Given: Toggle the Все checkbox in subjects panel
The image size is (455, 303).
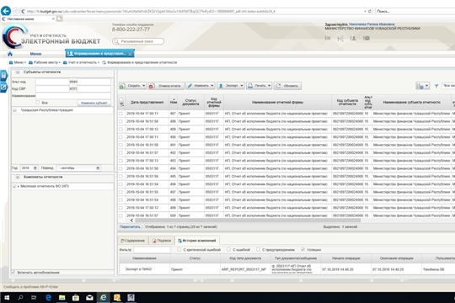Looking at the screenshot, I should 38,103.
